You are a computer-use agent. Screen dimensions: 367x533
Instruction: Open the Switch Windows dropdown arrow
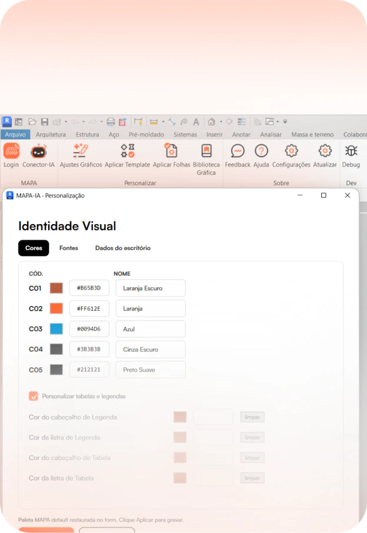pyautogui.click(x=278, y=122)
